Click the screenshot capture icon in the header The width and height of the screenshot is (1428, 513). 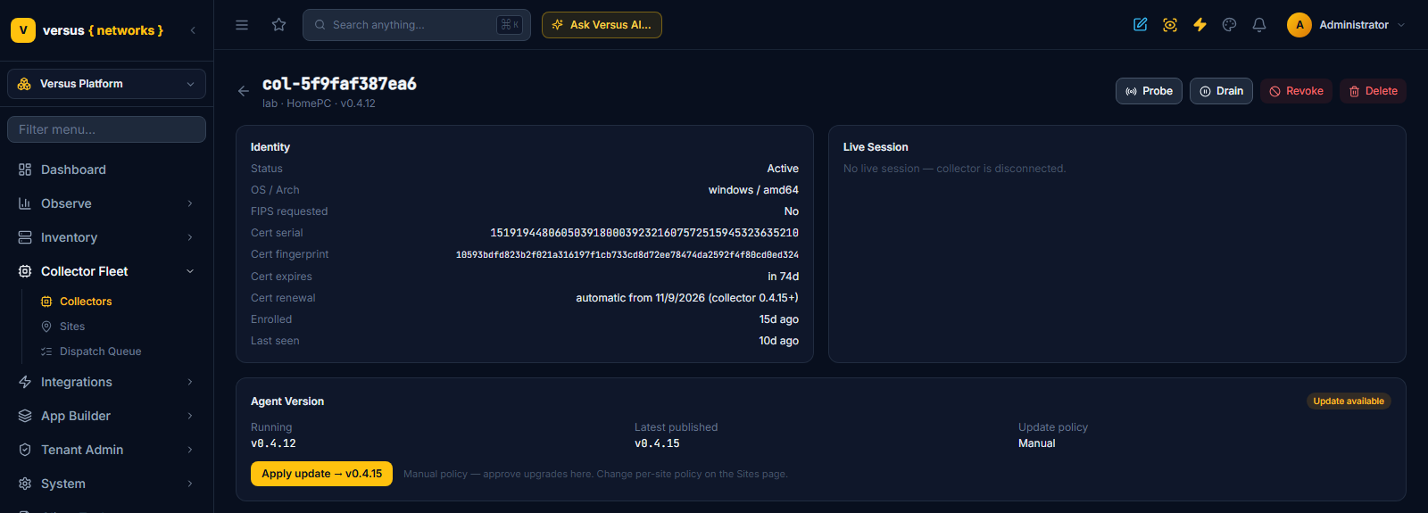click(1170, 25)
